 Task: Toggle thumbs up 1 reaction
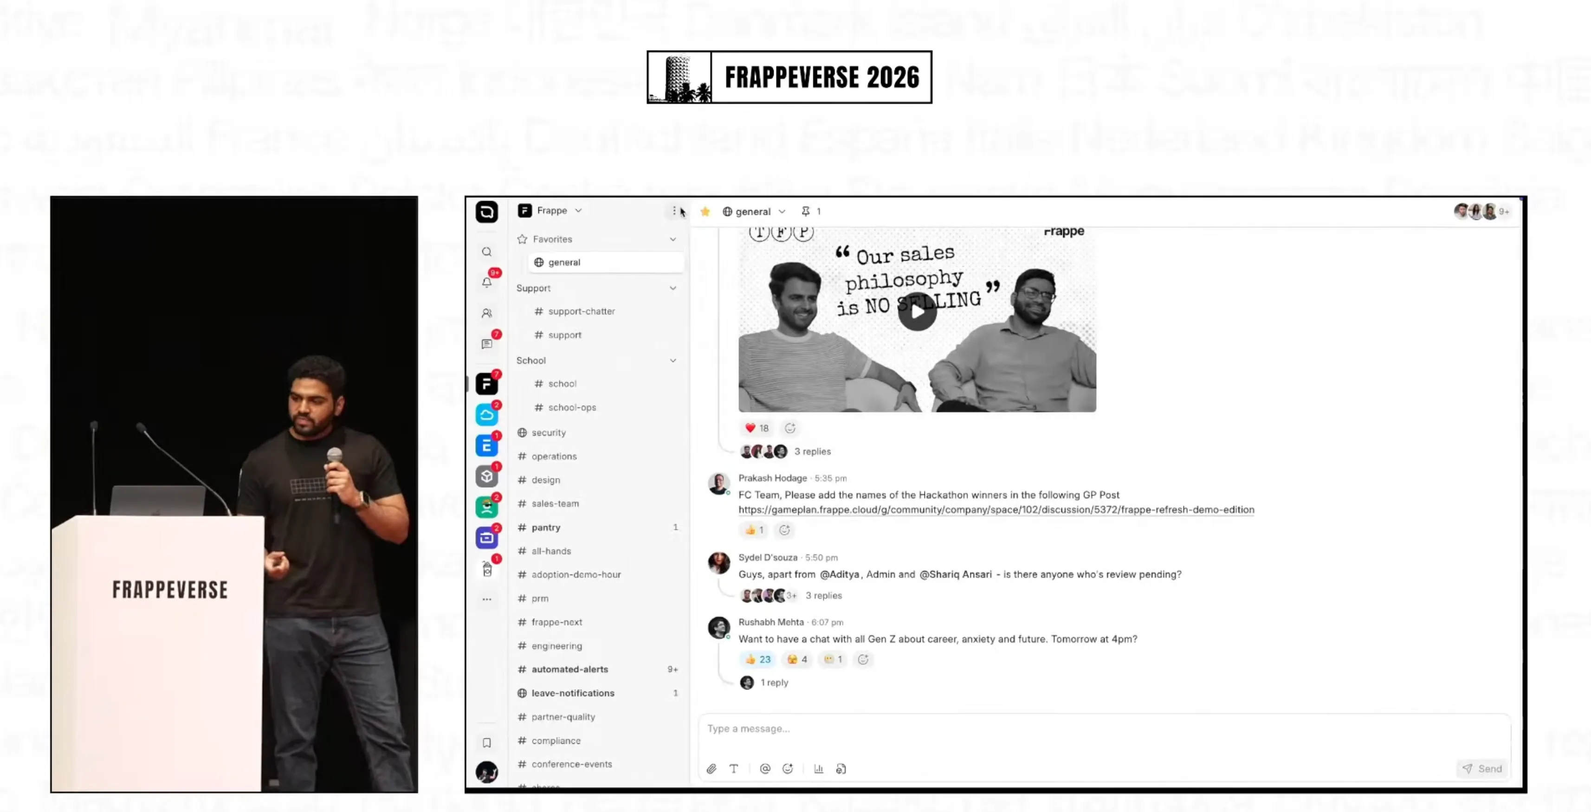point(754,530)
